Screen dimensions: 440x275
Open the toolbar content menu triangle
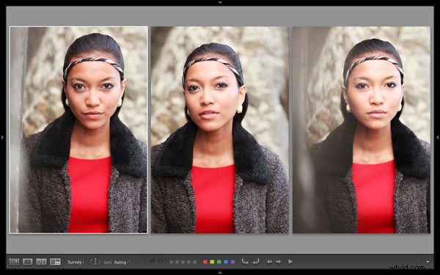[x=428, y=262]
